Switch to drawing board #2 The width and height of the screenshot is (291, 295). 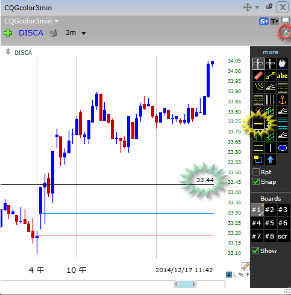point(269,210)
